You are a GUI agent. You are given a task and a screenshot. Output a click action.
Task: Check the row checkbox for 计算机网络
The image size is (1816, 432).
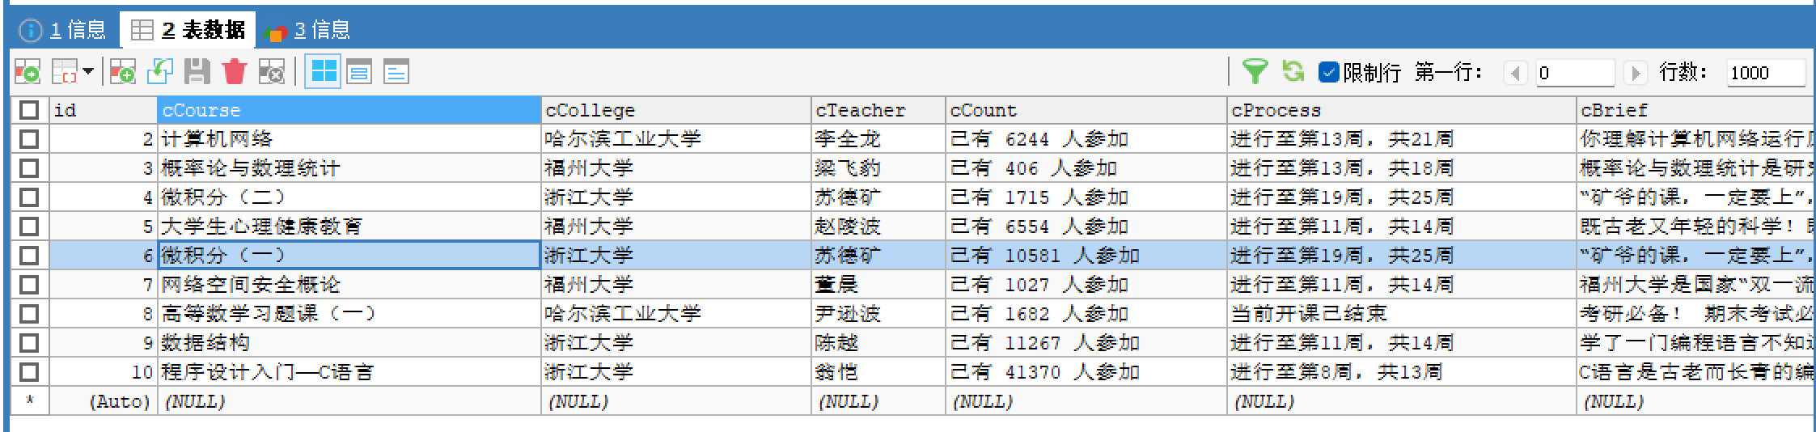point(29,139)
